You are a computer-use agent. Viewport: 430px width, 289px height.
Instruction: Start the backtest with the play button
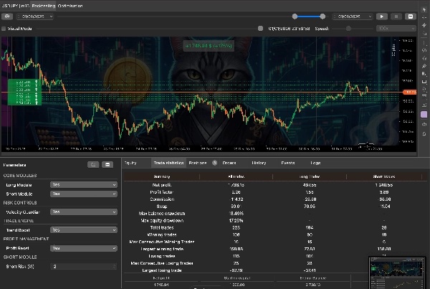(x=382, y=16)
